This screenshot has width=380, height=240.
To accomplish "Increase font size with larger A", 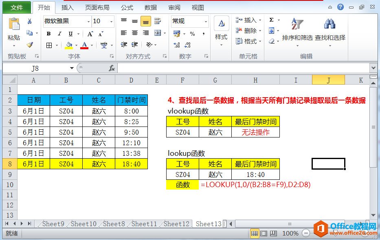I will [90, 34].
